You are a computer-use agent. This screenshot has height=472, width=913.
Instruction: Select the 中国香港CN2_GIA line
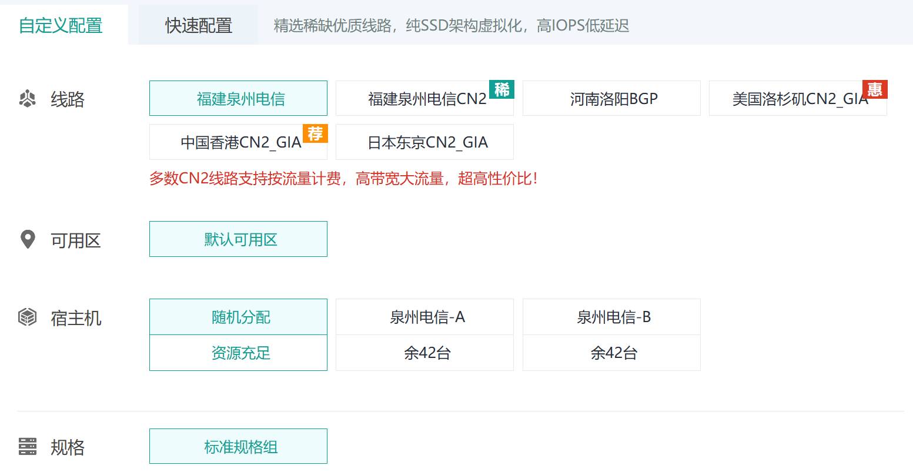[x=238, y=142]
